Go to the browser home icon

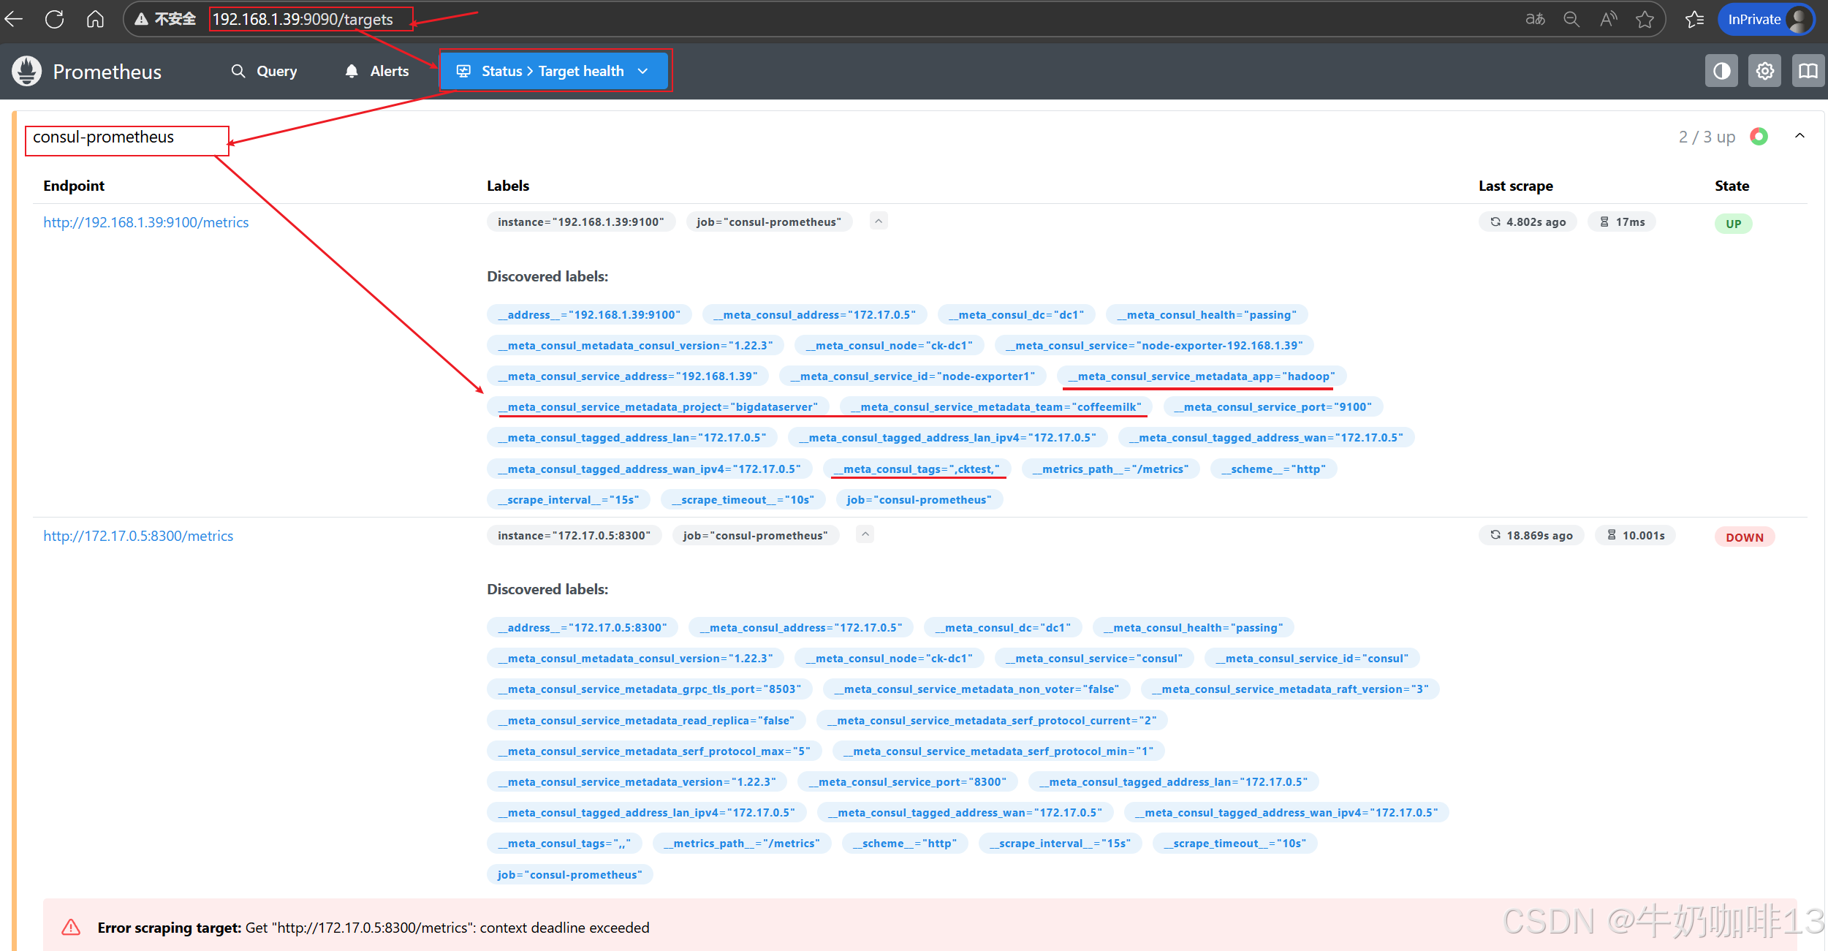point(95,19)
